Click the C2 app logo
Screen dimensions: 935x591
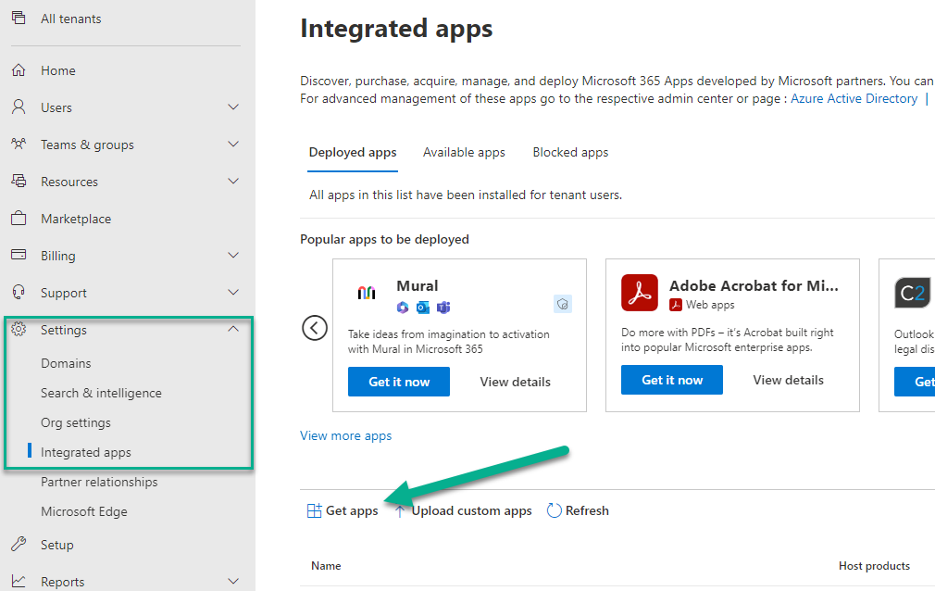point(913,293)
